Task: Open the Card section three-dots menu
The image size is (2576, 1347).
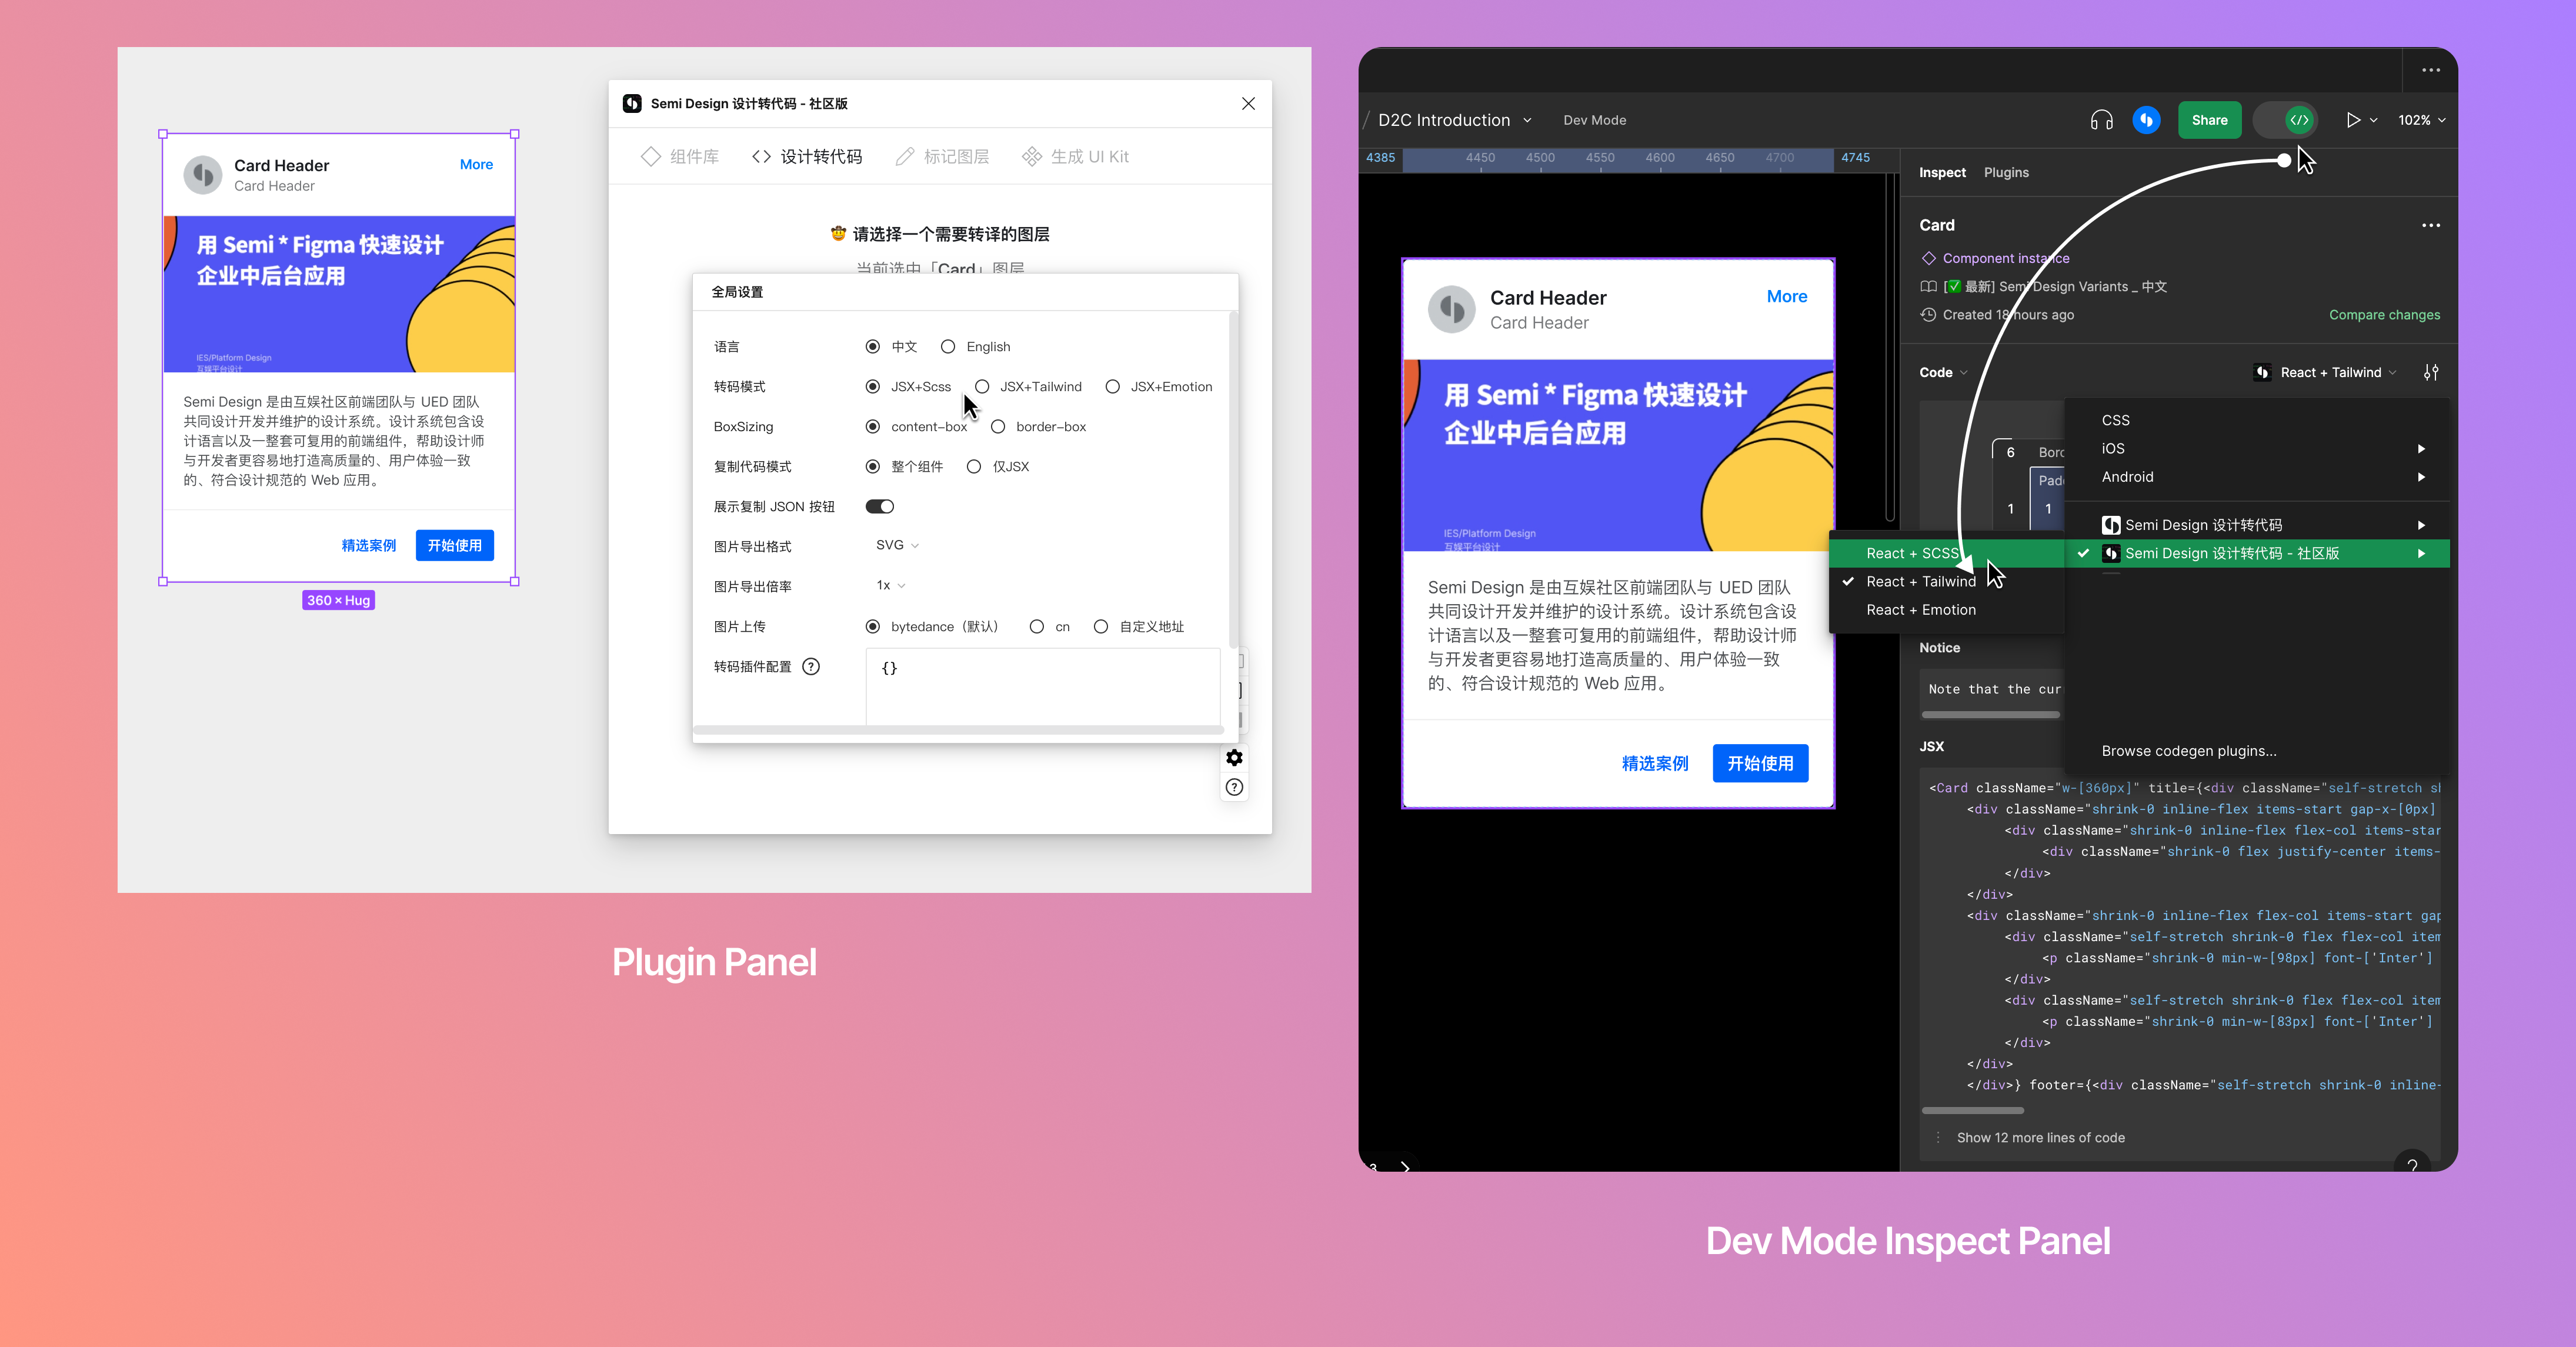Action: pyautogui.click(x=2431, y=225)
